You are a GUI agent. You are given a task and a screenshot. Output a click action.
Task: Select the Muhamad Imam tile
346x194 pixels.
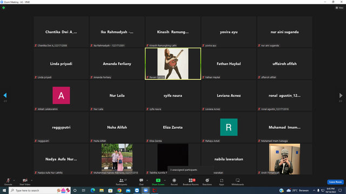click(284, 127)
